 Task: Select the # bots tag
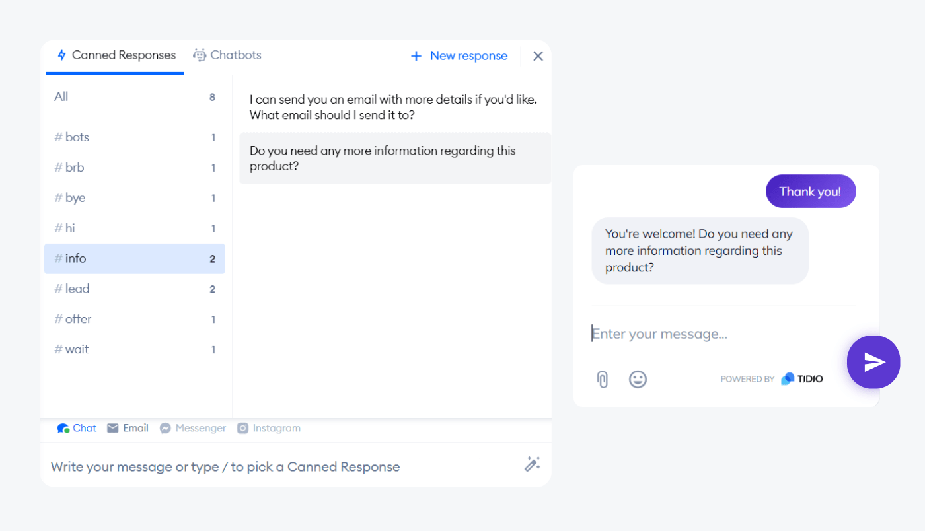pos(135,137)
